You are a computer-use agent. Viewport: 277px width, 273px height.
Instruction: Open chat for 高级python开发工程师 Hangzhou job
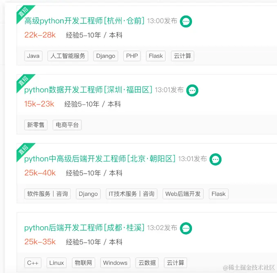click(186, 21)
